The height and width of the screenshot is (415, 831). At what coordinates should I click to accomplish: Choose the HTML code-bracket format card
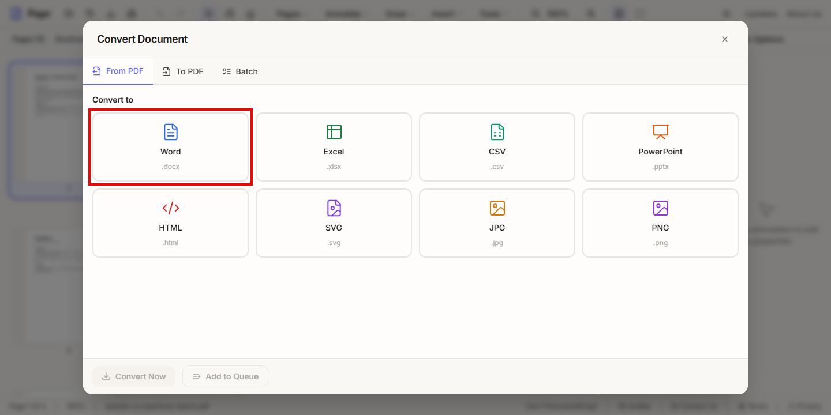click(170, 223)
